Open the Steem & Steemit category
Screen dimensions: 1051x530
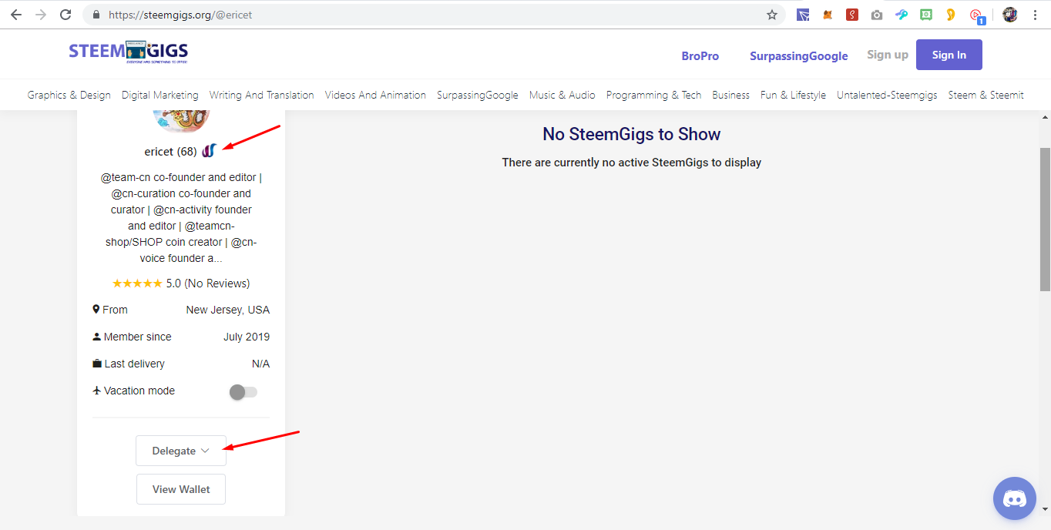coord(986,95)
